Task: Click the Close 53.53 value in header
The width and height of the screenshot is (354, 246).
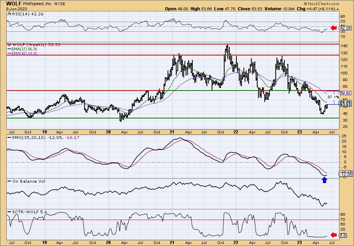Action: tap(250, 9)
